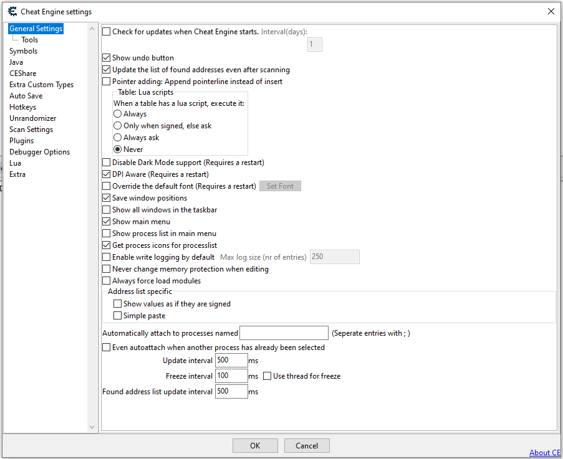
Task: Select Always execute lua script option
Action: coord(117,114)
